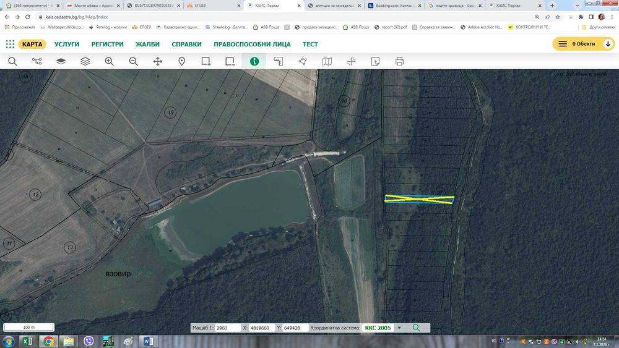The height and width of the screenshot is (348, 619).
Task: Open the report (92).pdf bookmark
Action: 391,27
